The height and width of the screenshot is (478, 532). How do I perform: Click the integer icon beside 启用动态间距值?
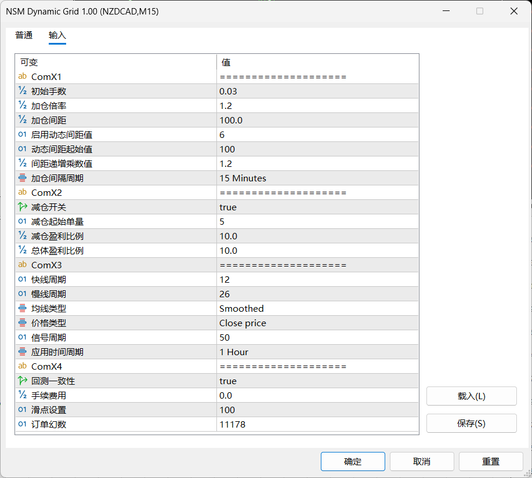tap(23, 134)
